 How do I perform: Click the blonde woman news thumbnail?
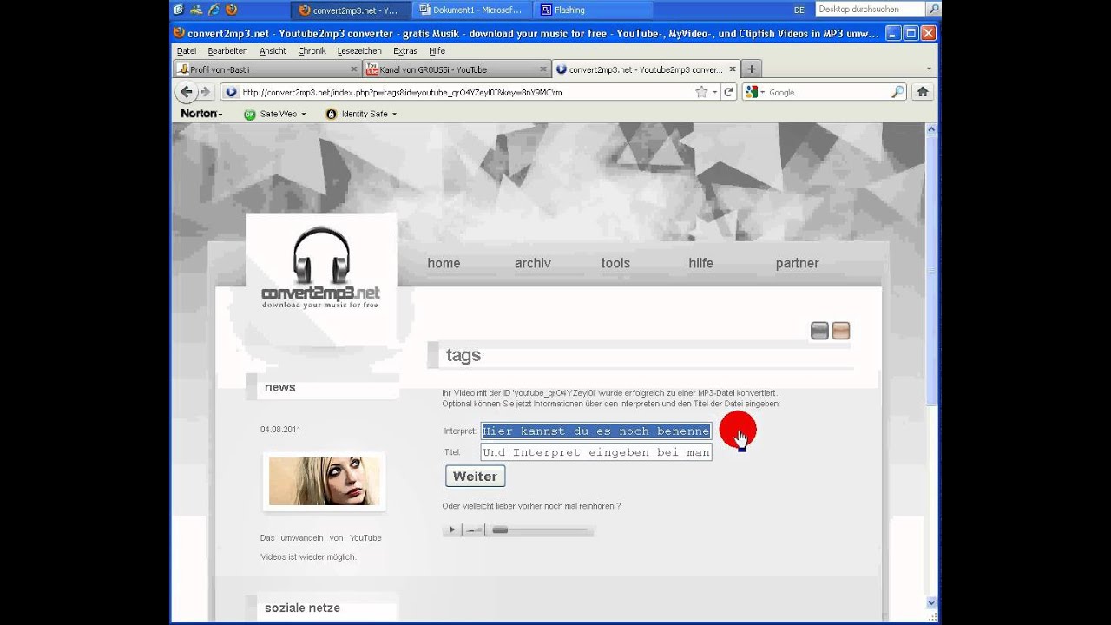324,481
